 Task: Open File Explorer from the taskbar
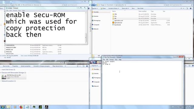8,107
